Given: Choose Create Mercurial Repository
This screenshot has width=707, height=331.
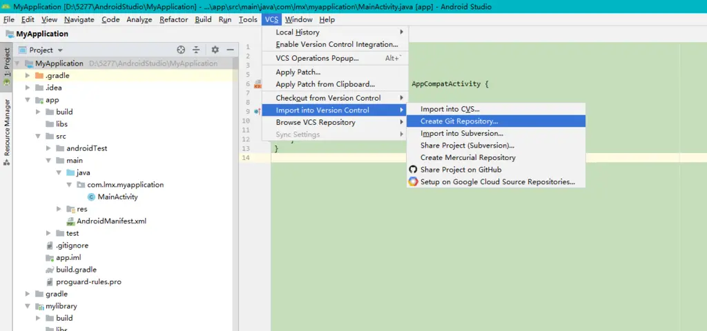Looking at the screenshot, I should click(496, 158).
